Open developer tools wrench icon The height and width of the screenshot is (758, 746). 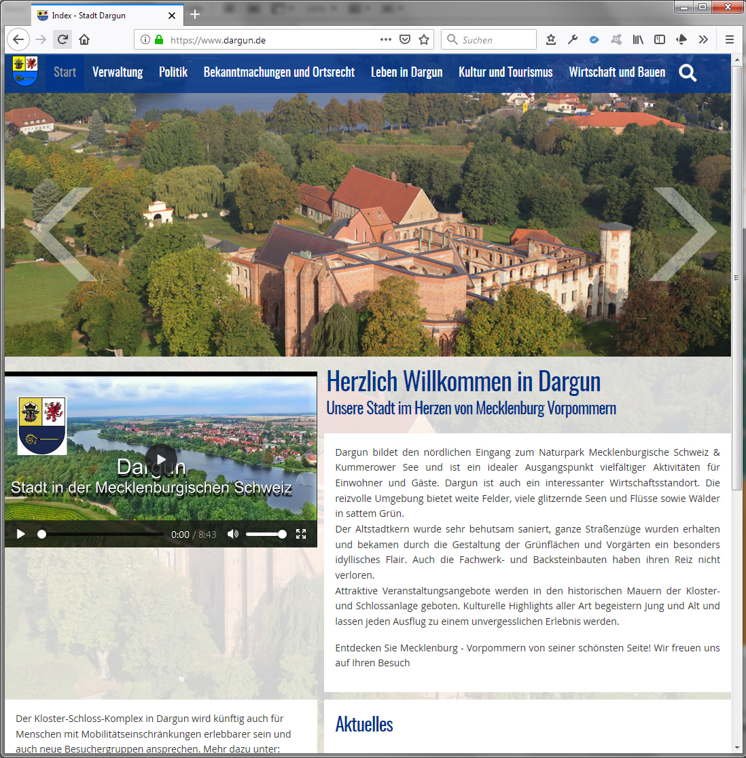tap(573, 39)
